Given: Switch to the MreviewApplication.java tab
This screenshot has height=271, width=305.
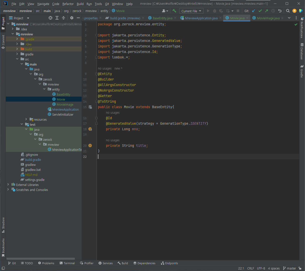Looking at the screenshot, I should tap(201, 18).
